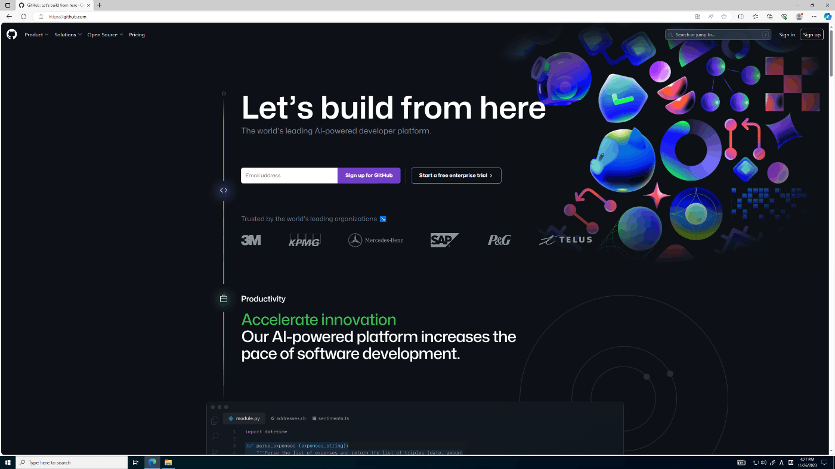Submit with Sign up for GitHub button
835x469 pixels.
369,175
